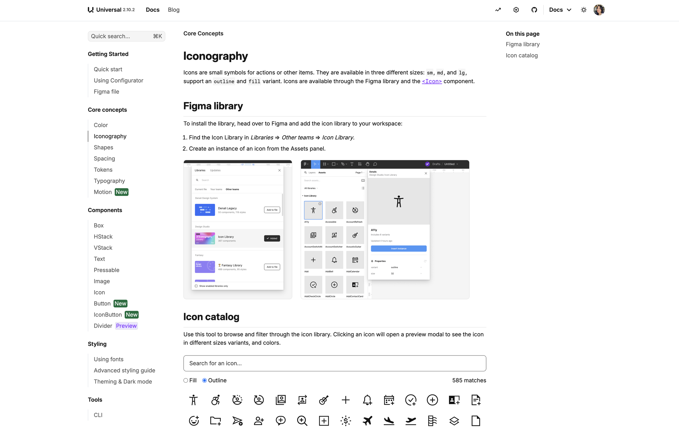Viewport: 679px width, 428px height.
Task: Click the add bell icon in catalog
Action: tap(367, 400)
